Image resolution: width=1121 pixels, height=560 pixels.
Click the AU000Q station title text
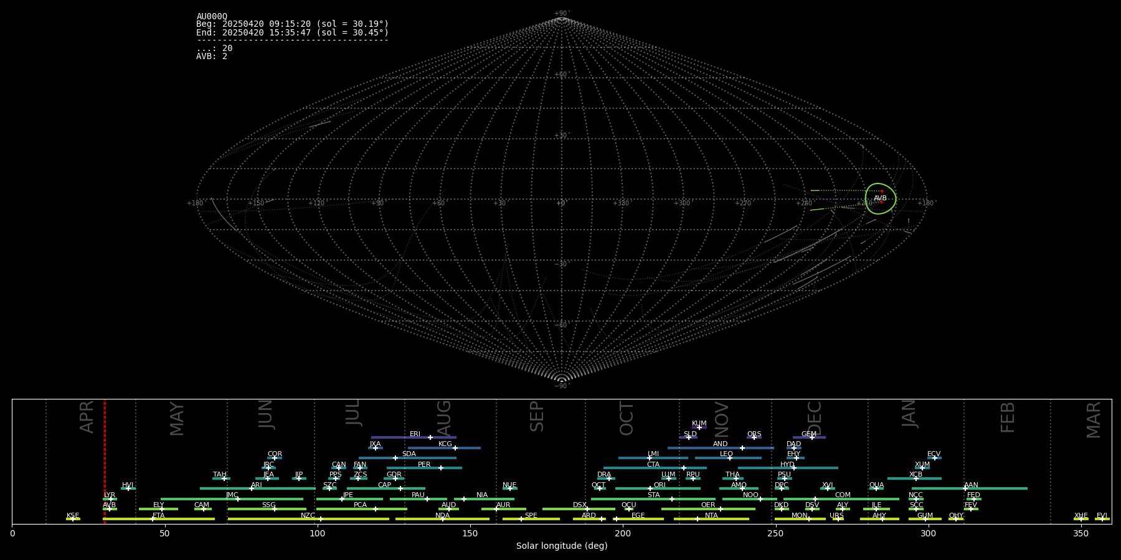coord(212,17)
